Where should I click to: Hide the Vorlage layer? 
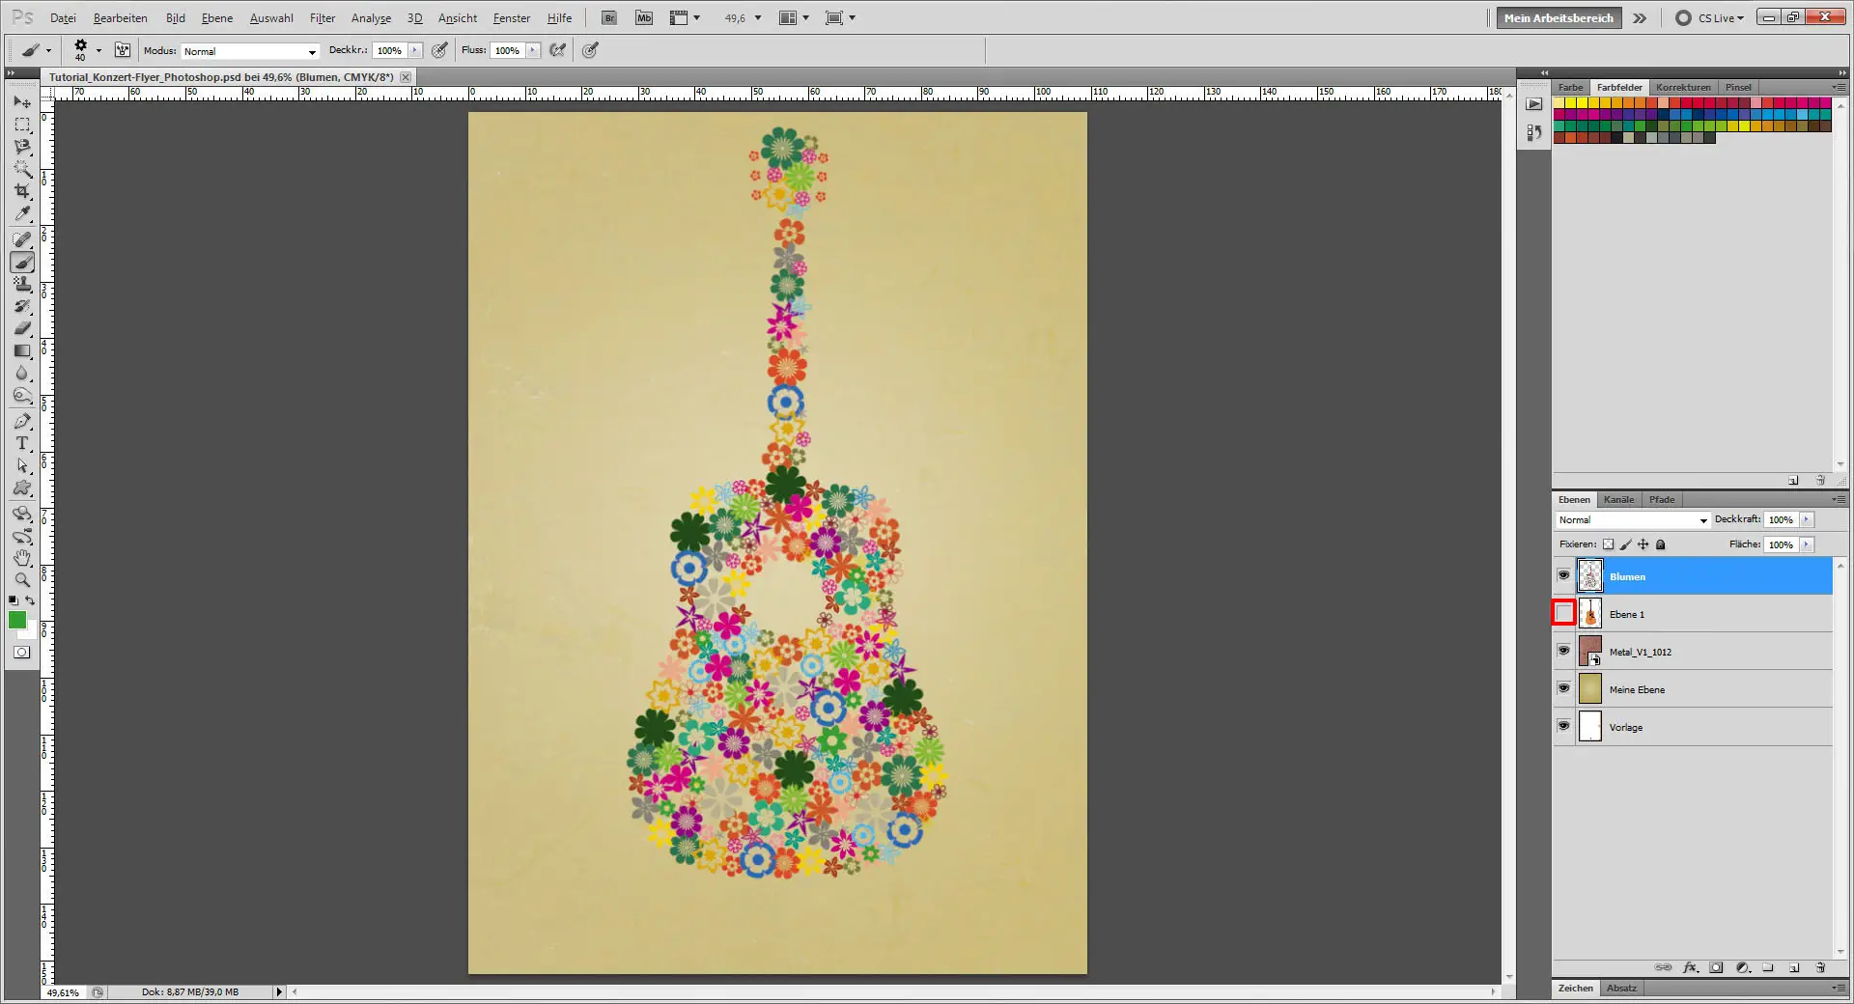pyautogui.click(x=1563, y=727)
